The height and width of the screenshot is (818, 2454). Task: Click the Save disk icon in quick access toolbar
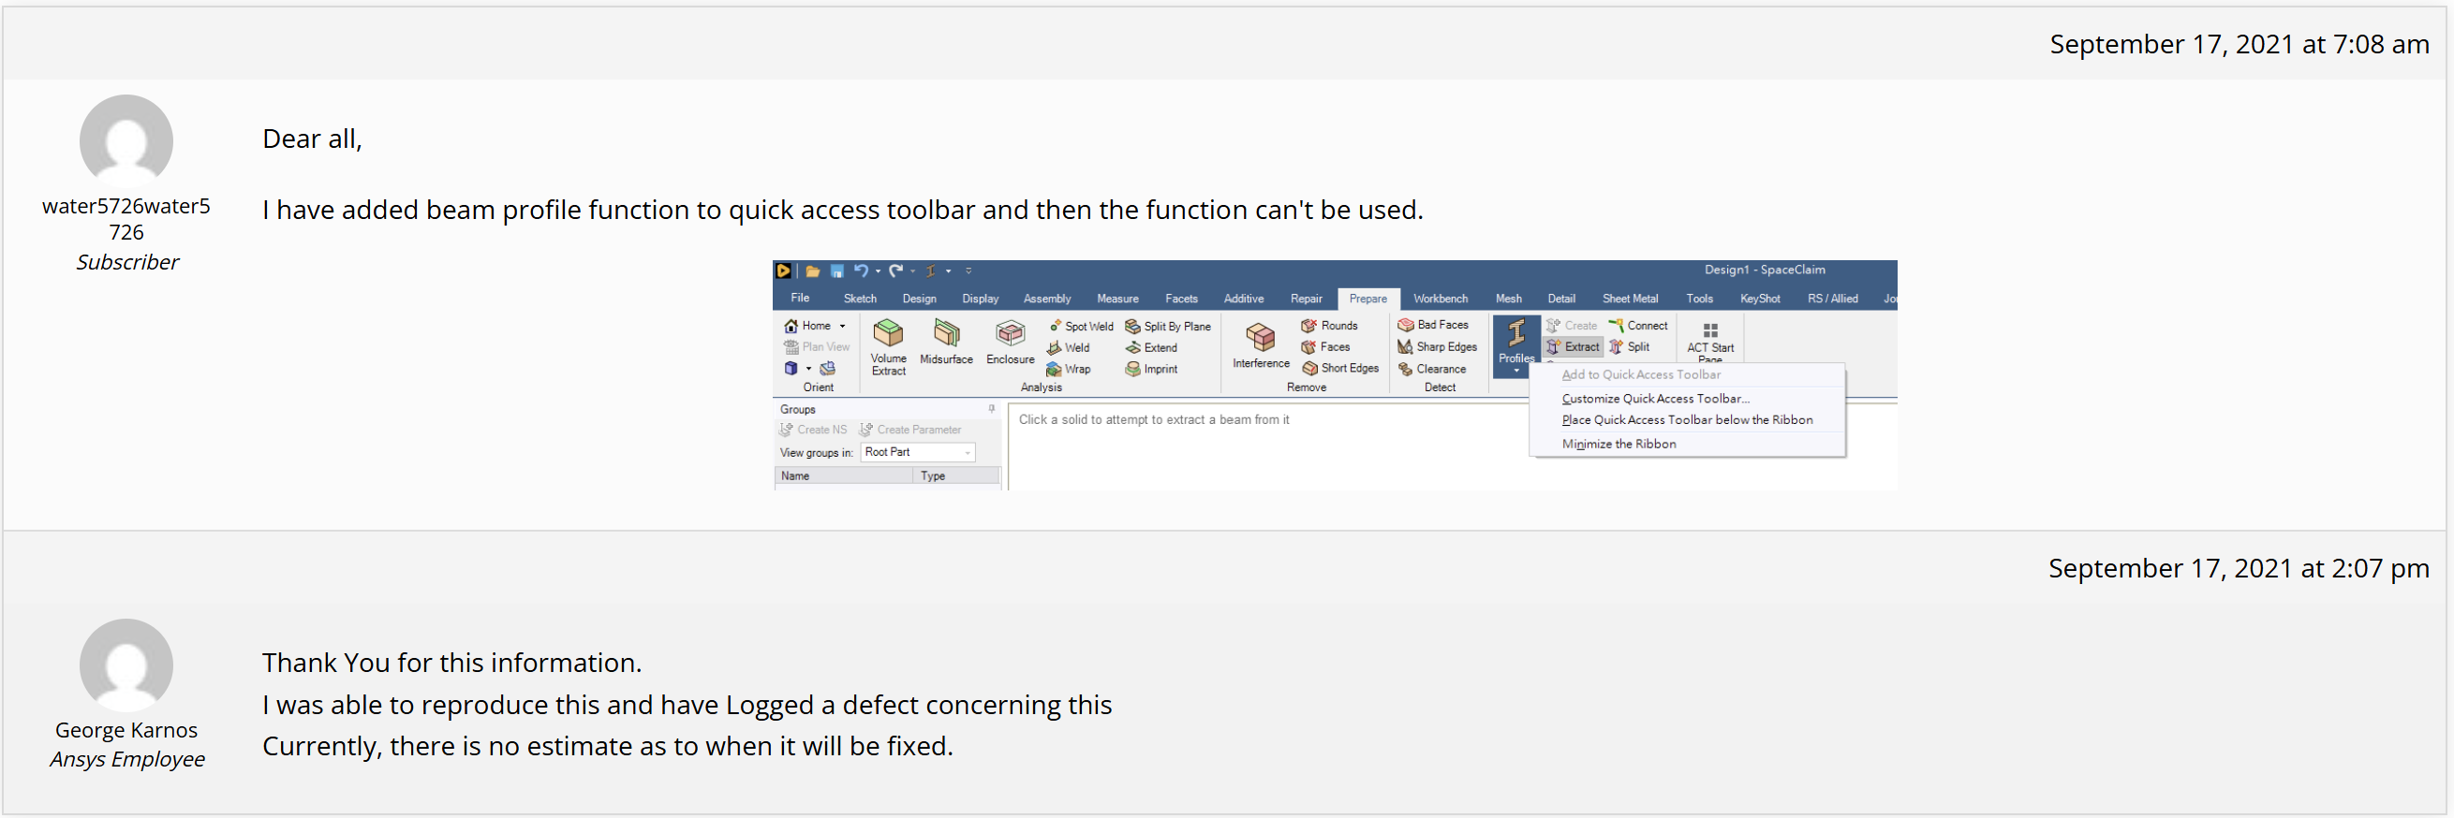click(836, 271)
